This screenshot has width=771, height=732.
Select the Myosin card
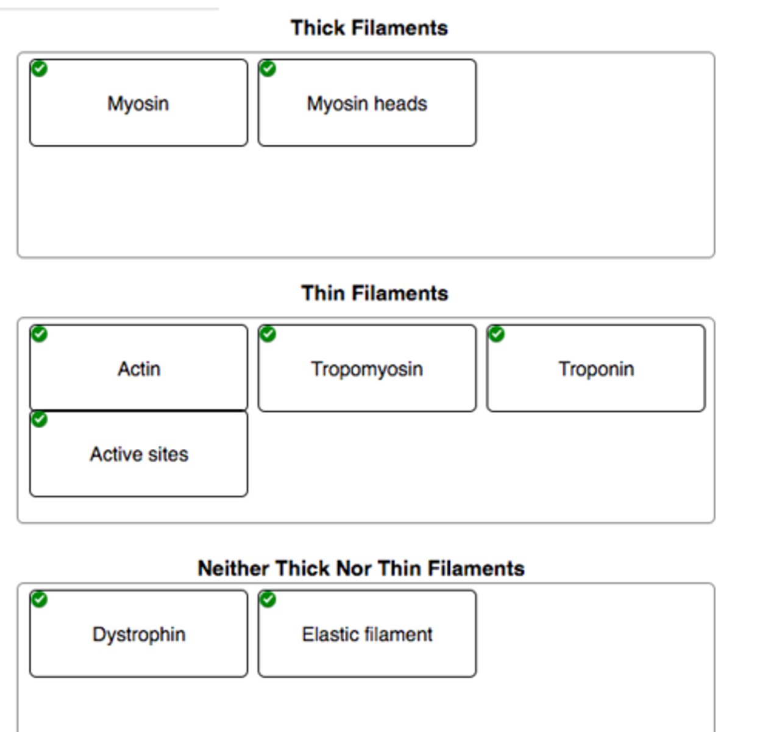[138, 104]
